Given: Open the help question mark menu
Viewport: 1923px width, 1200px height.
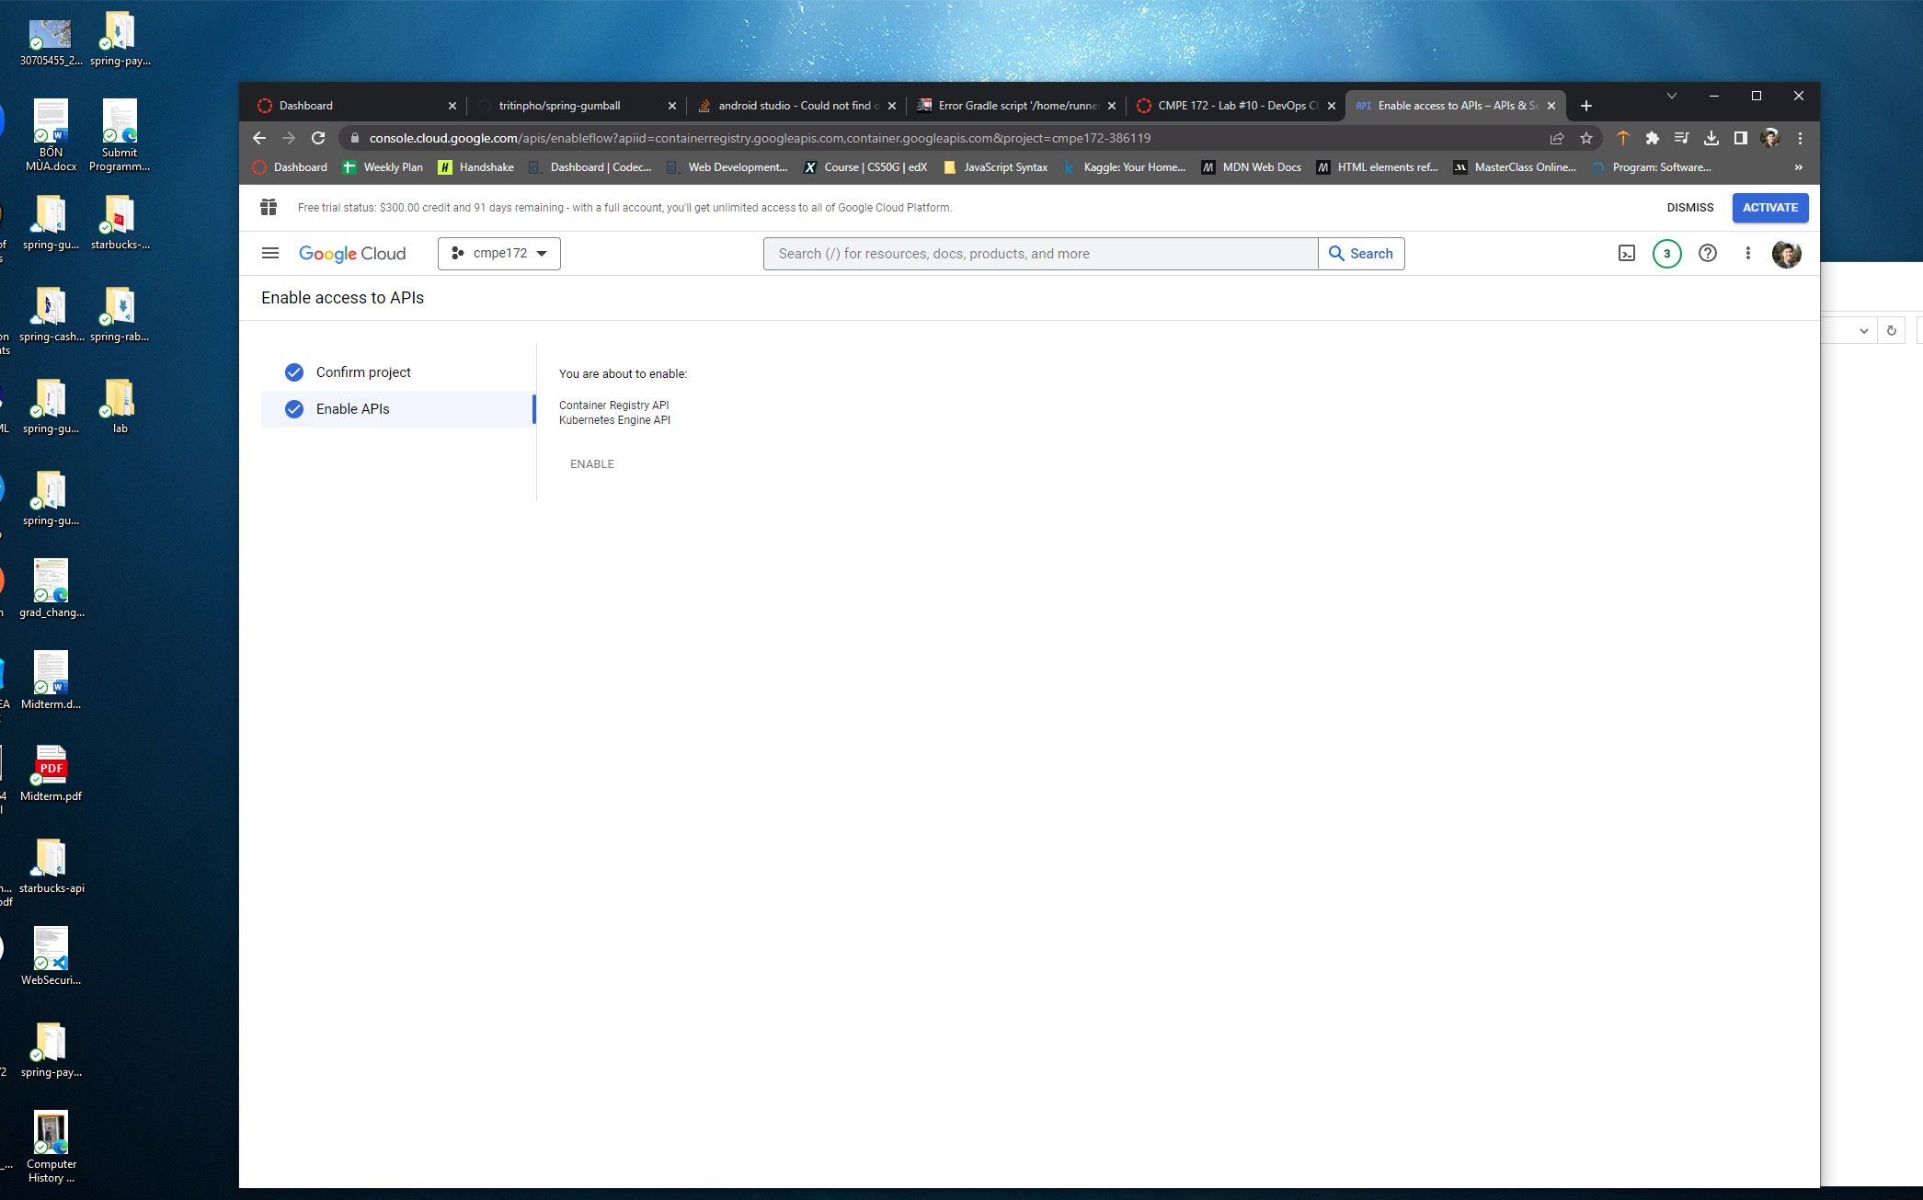Looking at the screenshot, I should coord(1707,253).
